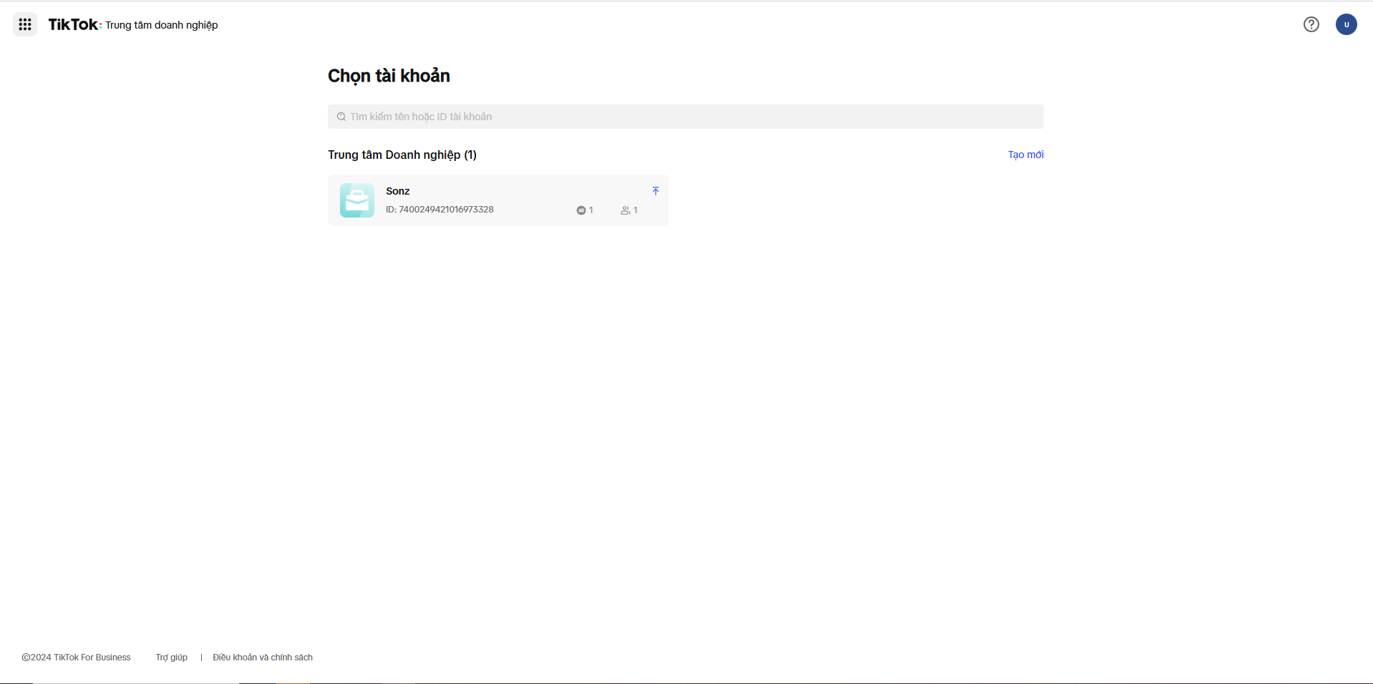Click "Trung tâm doanh nghiệp" header title
This screenshot has height=684, width=1373.
coord(162,25)
